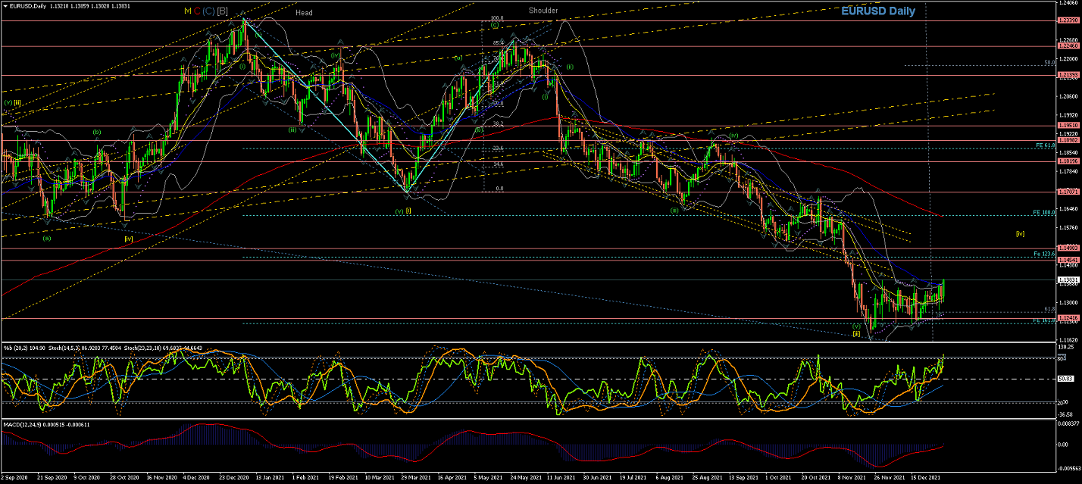Select the "EURUSD Daily" chart title

tap(878, 11)
